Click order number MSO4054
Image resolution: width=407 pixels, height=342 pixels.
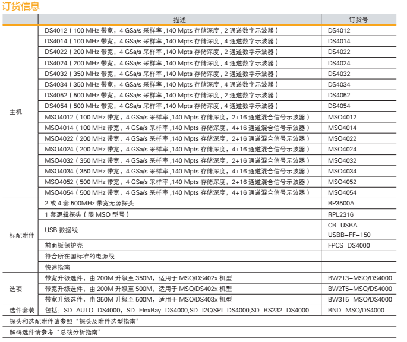coord(342,192)
